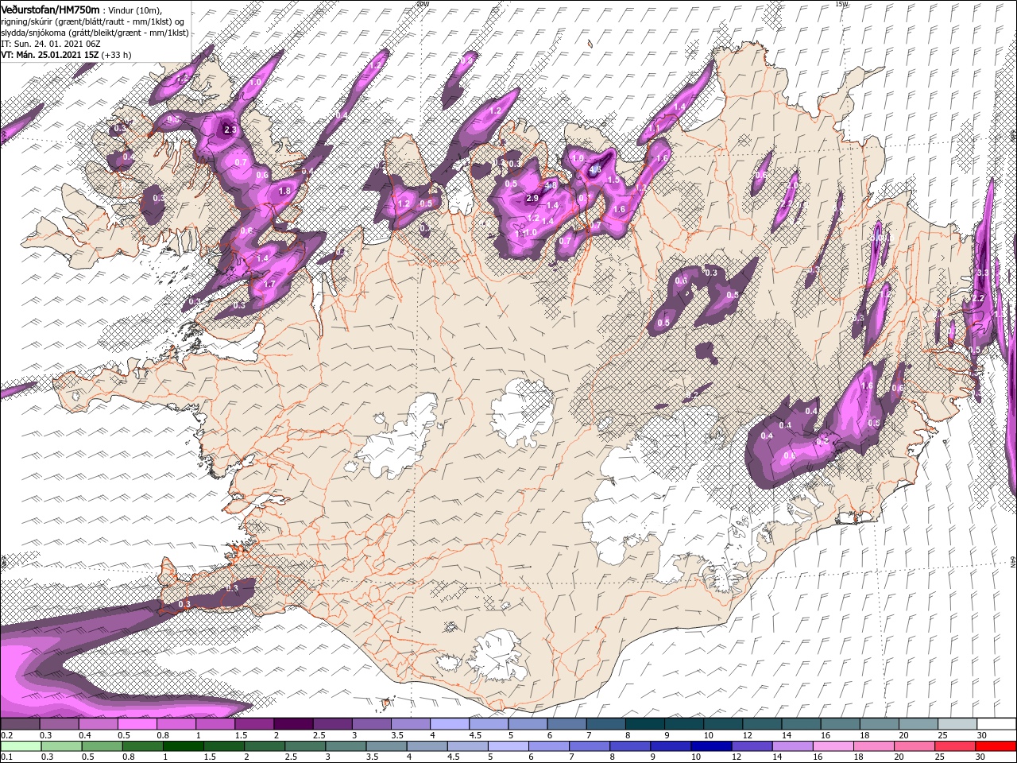
Task: Select the rain scale swatch between 1 and 1.5
Action: 184,746
